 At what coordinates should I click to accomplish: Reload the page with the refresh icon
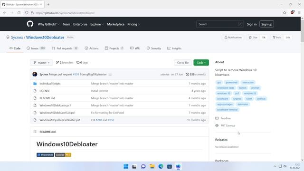(x=19, y=13)
